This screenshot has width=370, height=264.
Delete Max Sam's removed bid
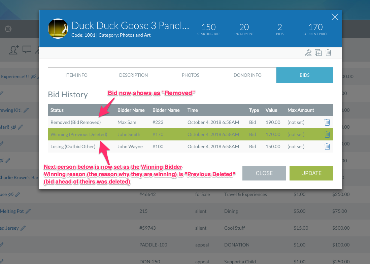327,122
